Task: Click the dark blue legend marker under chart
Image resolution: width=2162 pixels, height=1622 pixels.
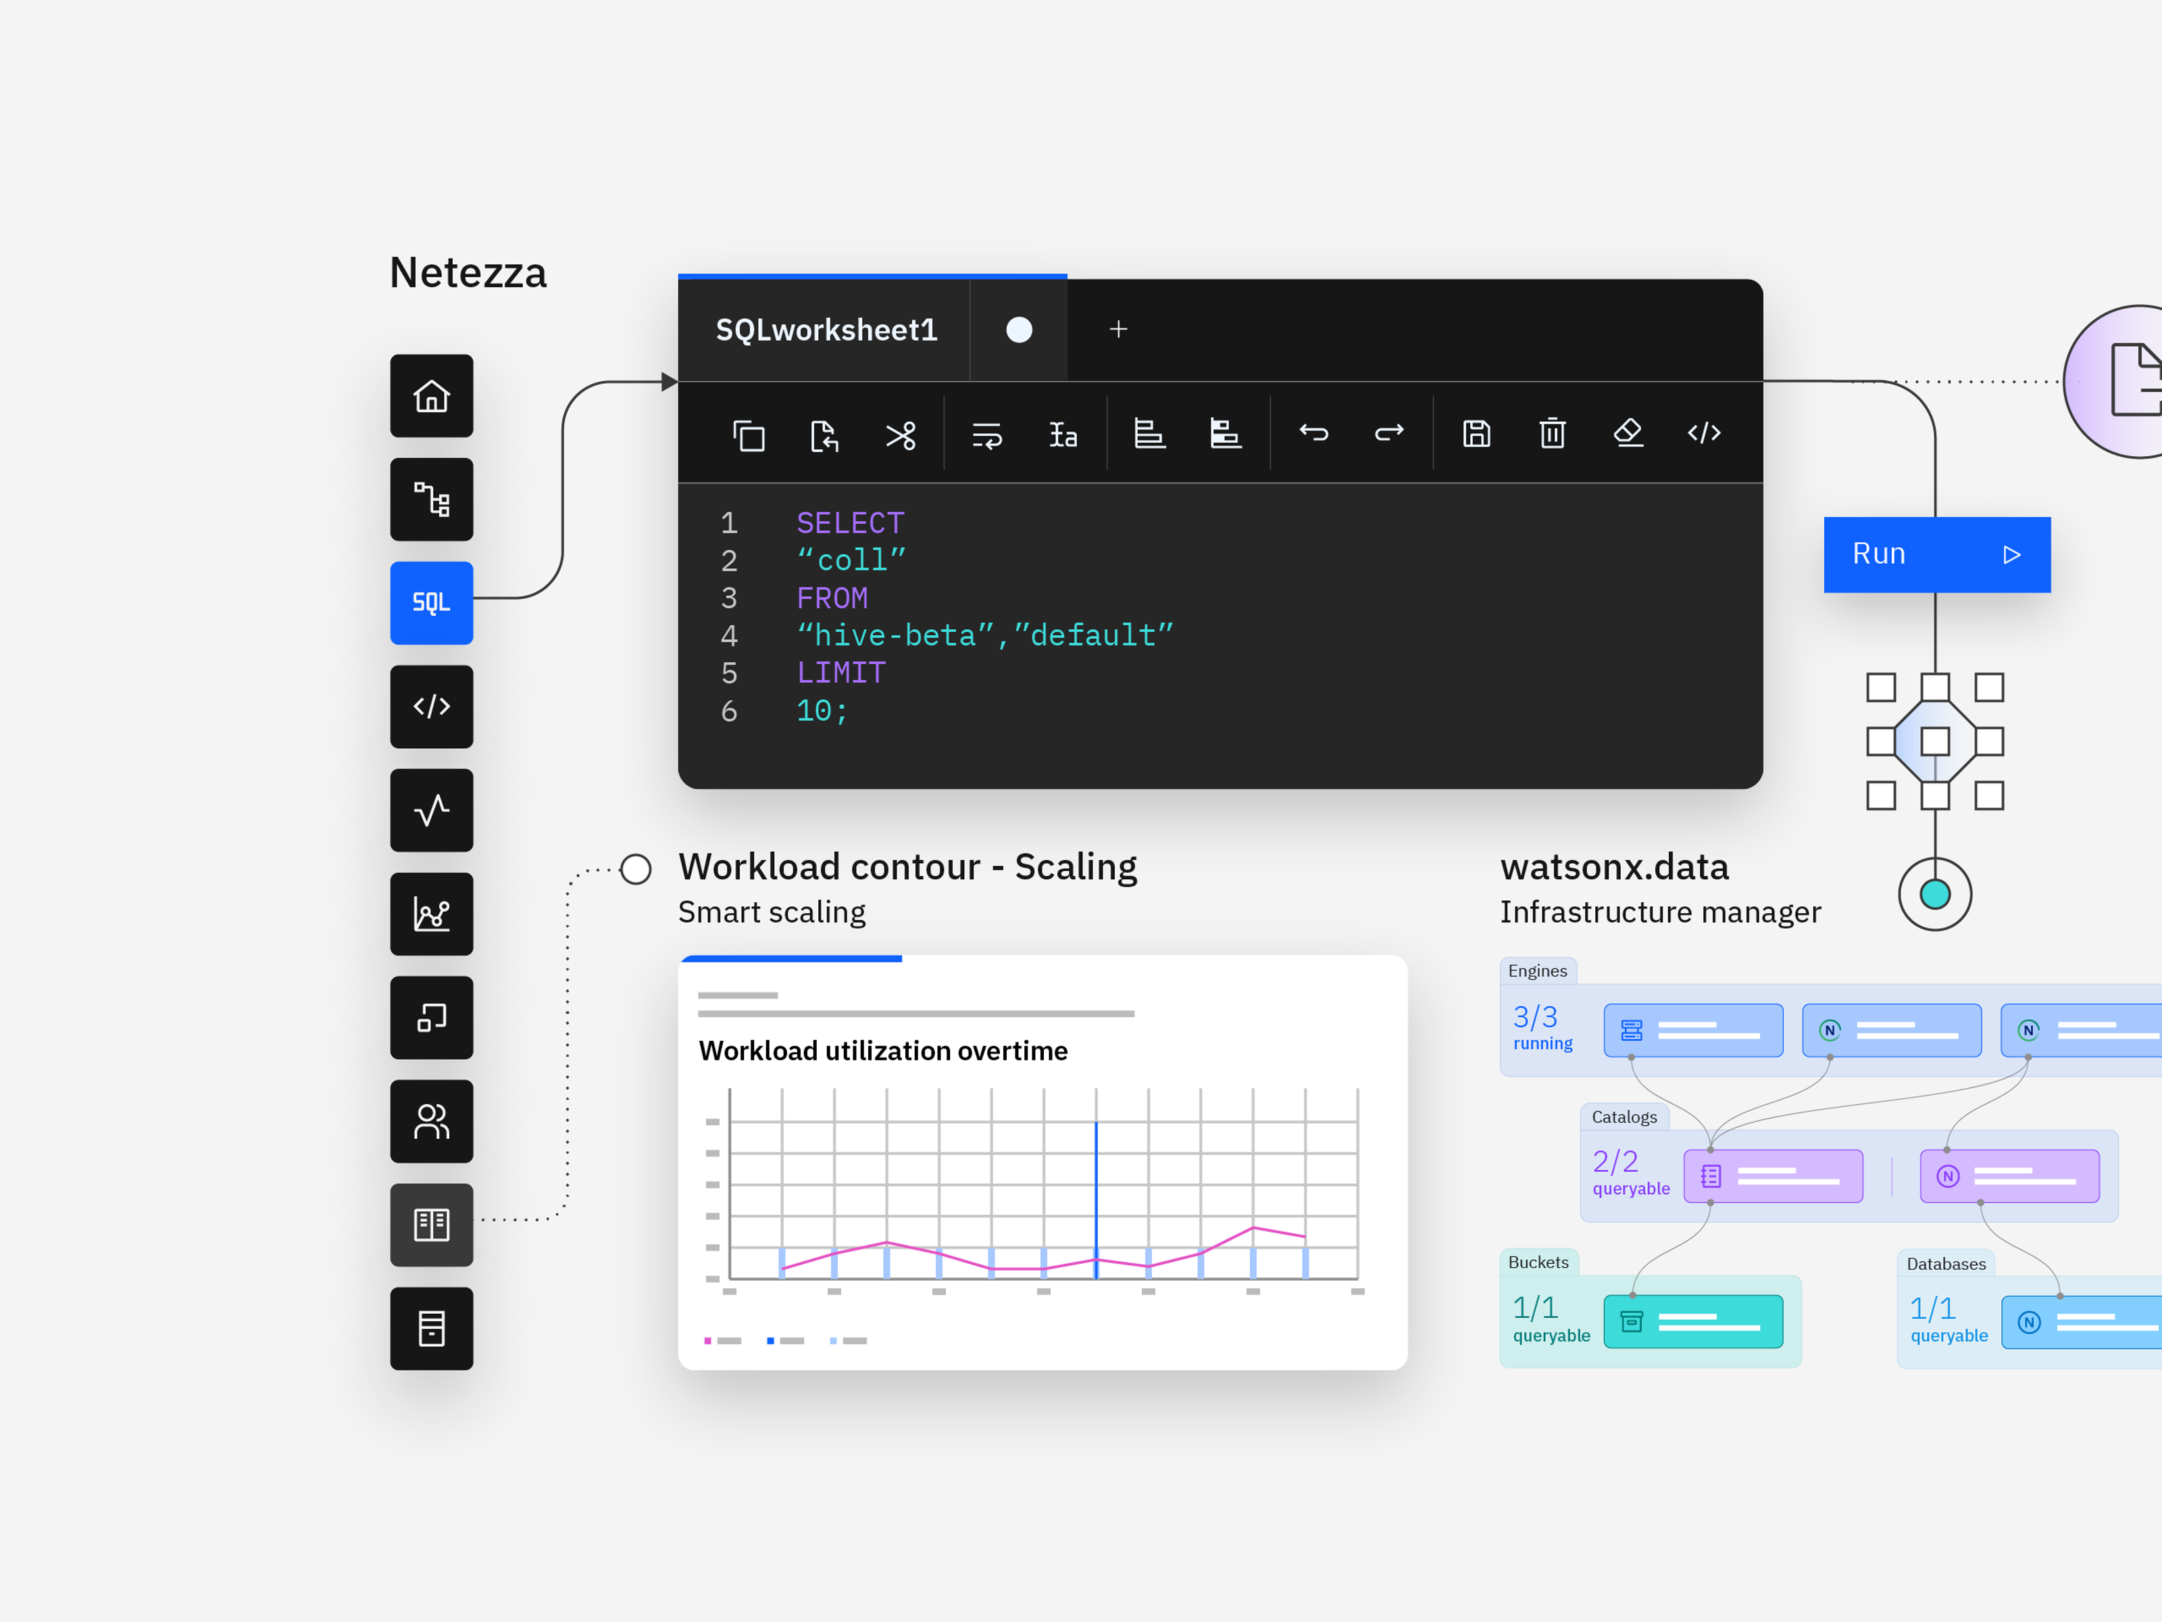Action: point(770,1340)
